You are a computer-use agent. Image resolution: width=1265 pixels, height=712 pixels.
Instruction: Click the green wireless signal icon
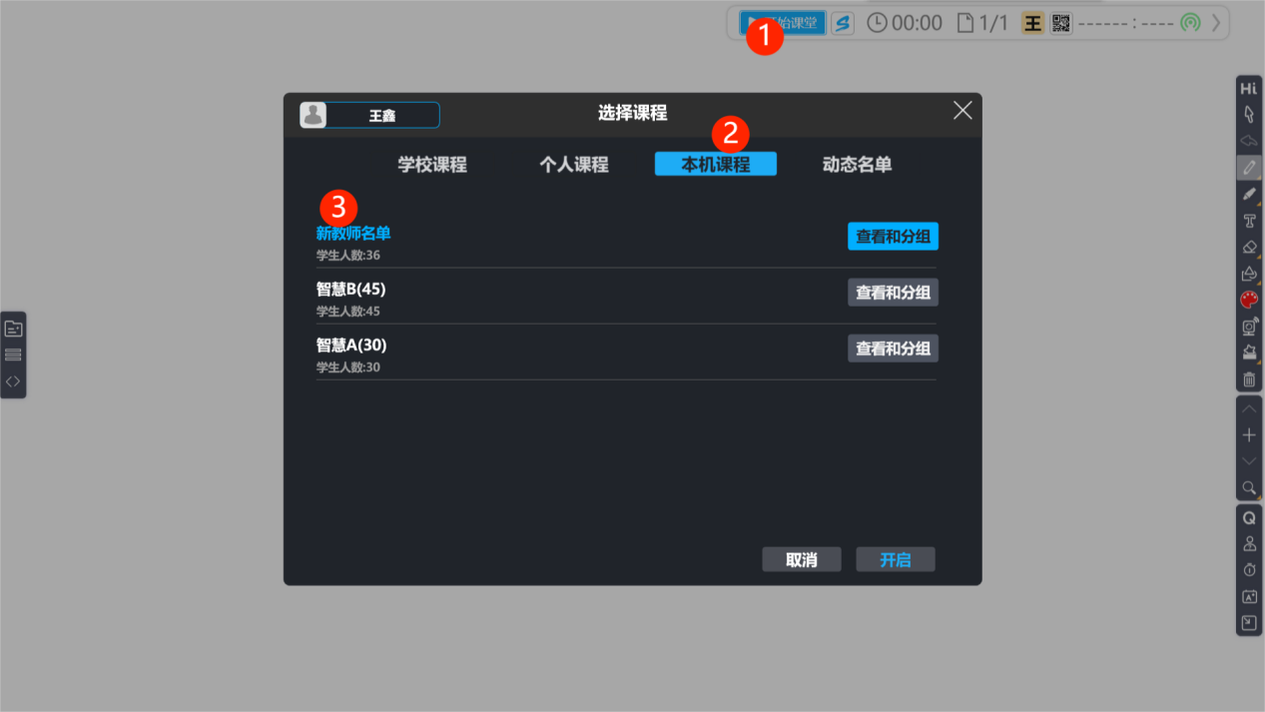[1190, 23]
